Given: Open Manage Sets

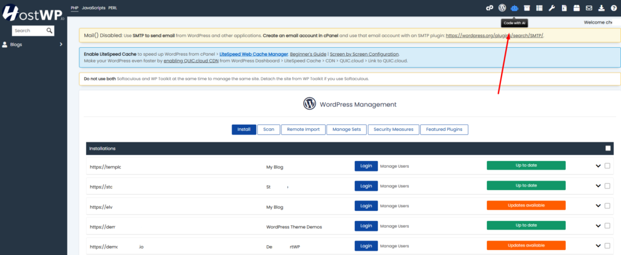Looking at the screenshot, I should 346,129.
